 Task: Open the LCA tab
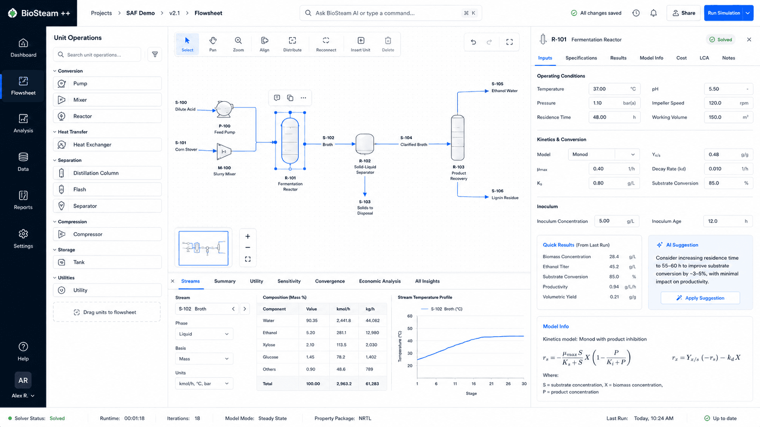[704, 58]
